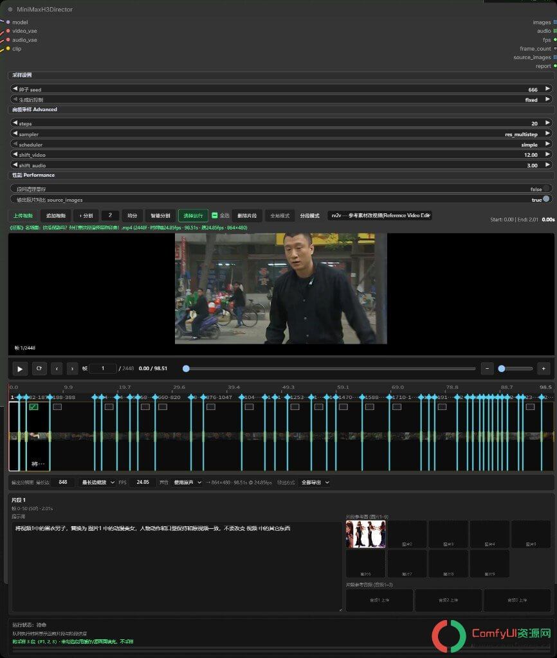The width and height of the screenshot is (557, 658).
Task: Click the green selected-run button
Action: [193, 216]
